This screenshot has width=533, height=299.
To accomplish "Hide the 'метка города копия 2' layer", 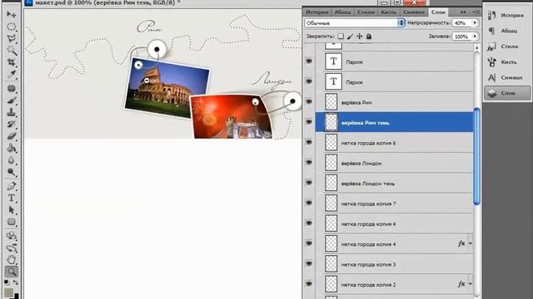I will (x=309, y=284).
